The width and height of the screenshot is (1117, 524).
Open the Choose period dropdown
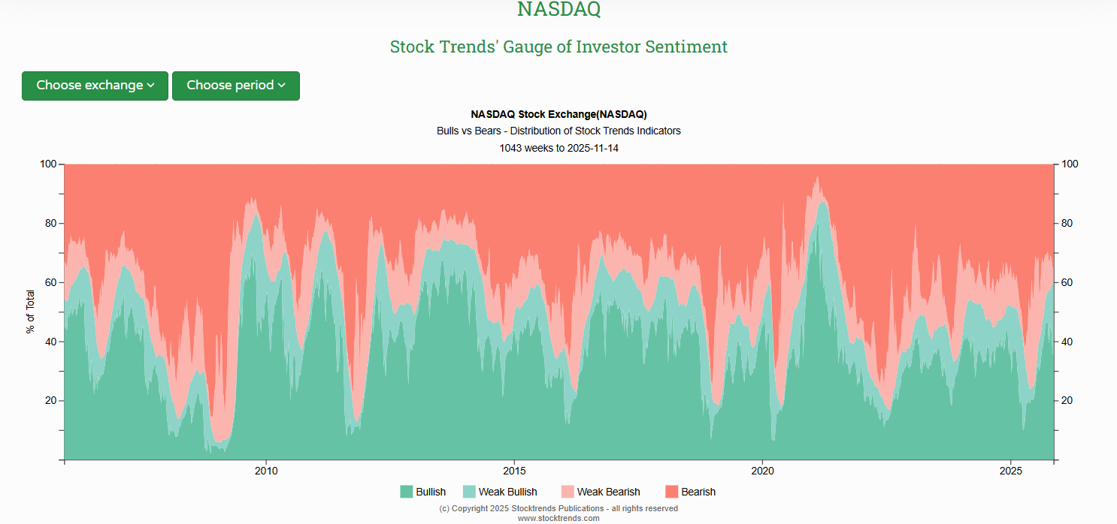point(235,86)
